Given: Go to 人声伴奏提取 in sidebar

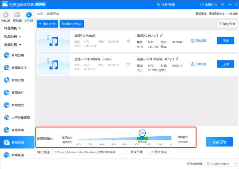Looking at the screenshot, I should pos(21,117).
